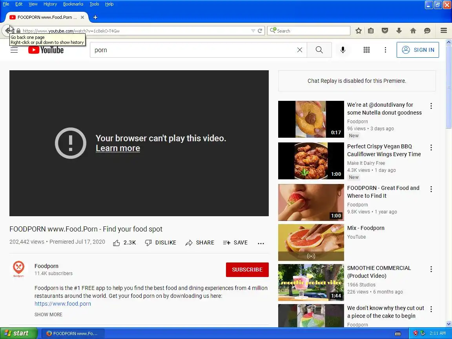The width and height of the screenshot is (452, 339).
Task: Open the File menu
Action: pyautogui.click(x=6, y=4)
